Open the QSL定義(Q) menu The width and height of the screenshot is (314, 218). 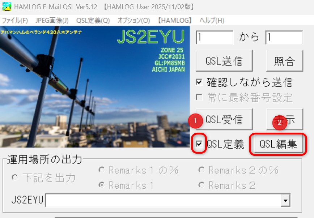click(93, 21)
